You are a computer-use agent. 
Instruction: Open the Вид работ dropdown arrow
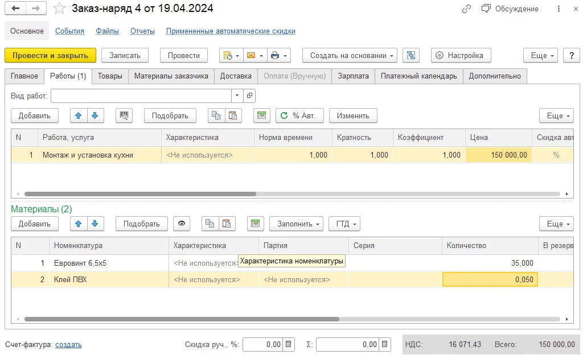point(237,96)
